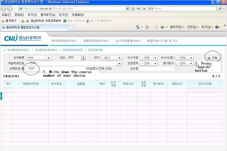Select the 충남대학교 통합정보시스템 browser tab
Viewport: 227px width, 151px height.
tap(34, 27)
